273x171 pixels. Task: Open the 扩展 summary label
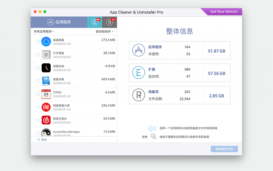(152, 70)
